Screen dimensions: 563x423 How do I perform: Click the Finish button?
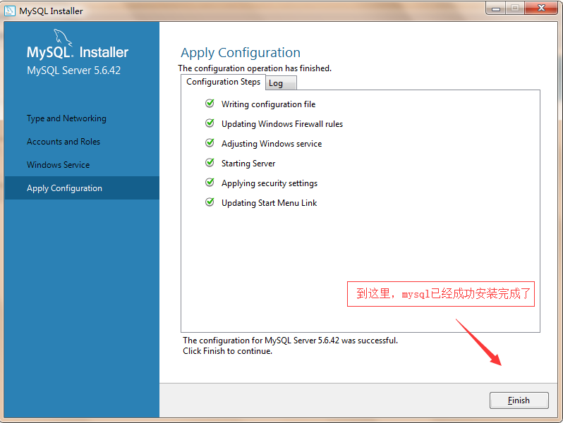[x=519, y=400]
